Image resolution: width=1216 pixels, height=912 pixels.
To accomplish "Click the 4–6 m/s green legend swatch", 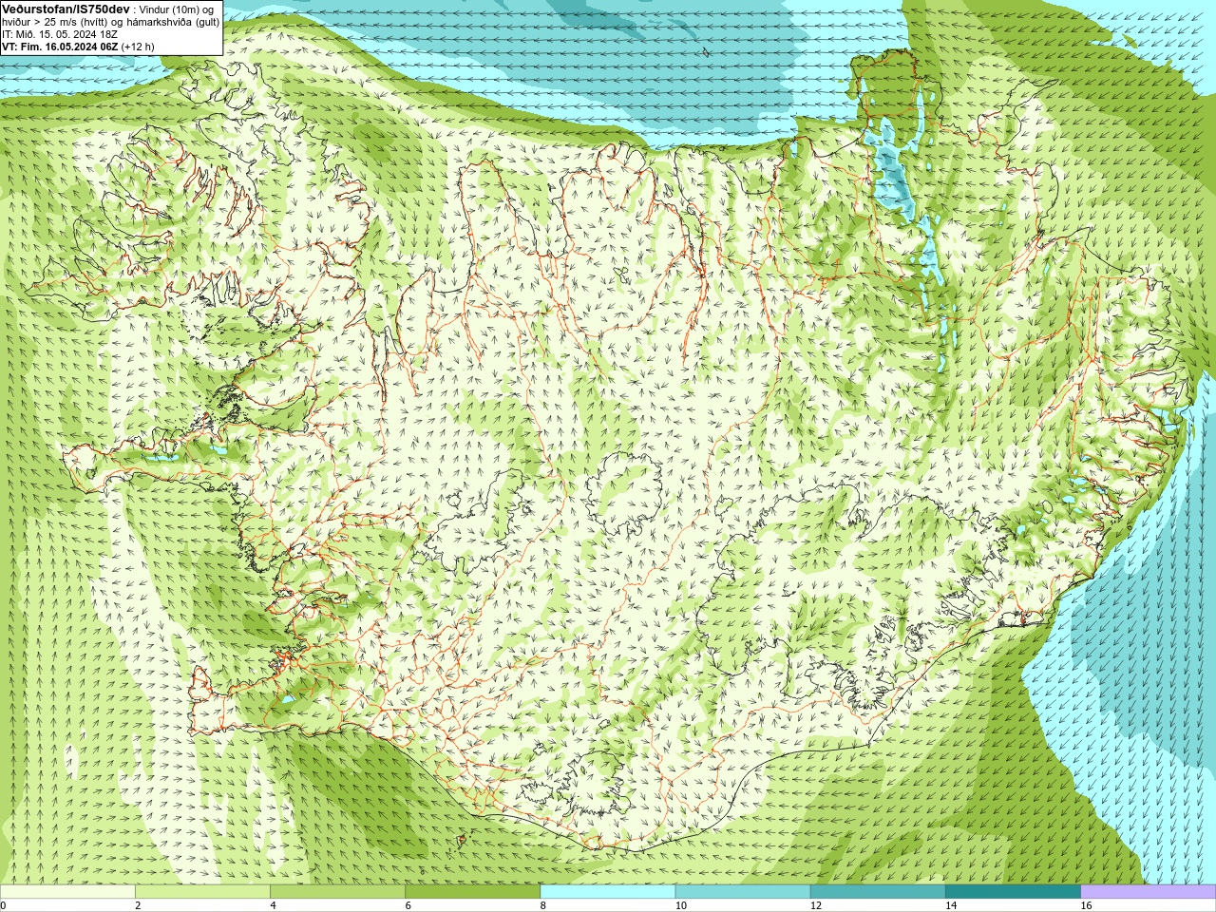I will tap(337, 892).
